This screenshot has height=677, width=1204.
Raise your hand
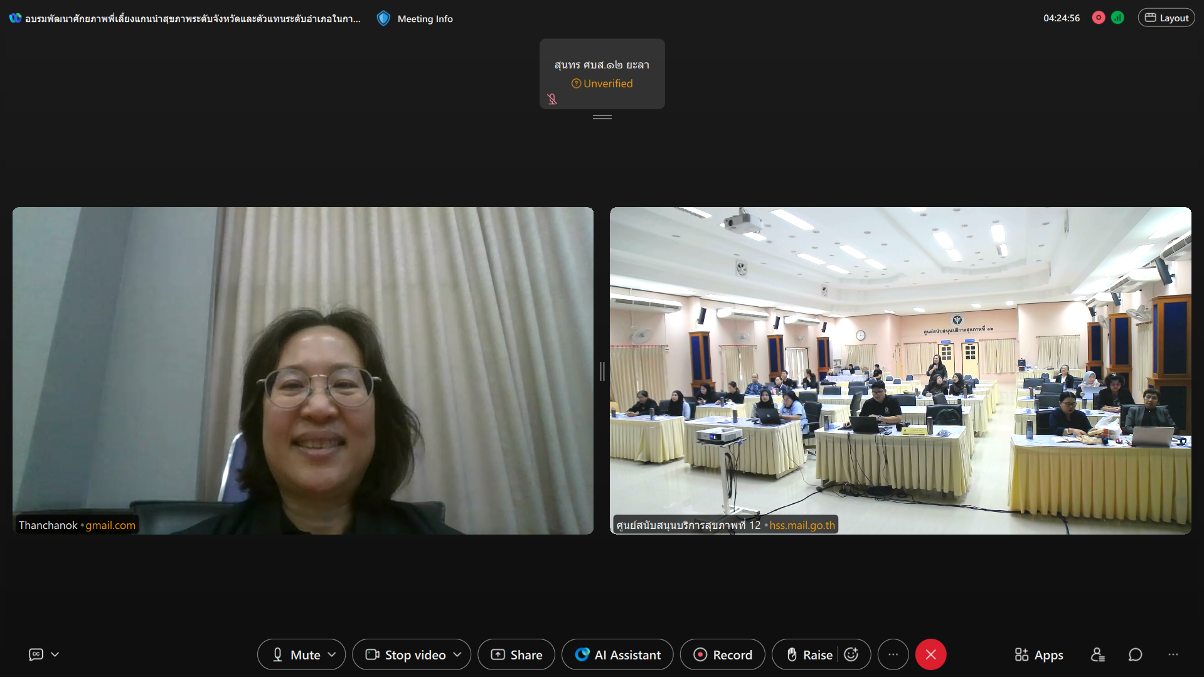(x=809, y=654)
